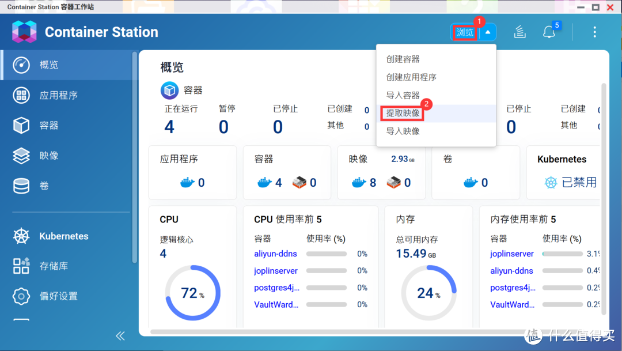Click Docker whale icon in 容器 card

click(x=264, y=183)
